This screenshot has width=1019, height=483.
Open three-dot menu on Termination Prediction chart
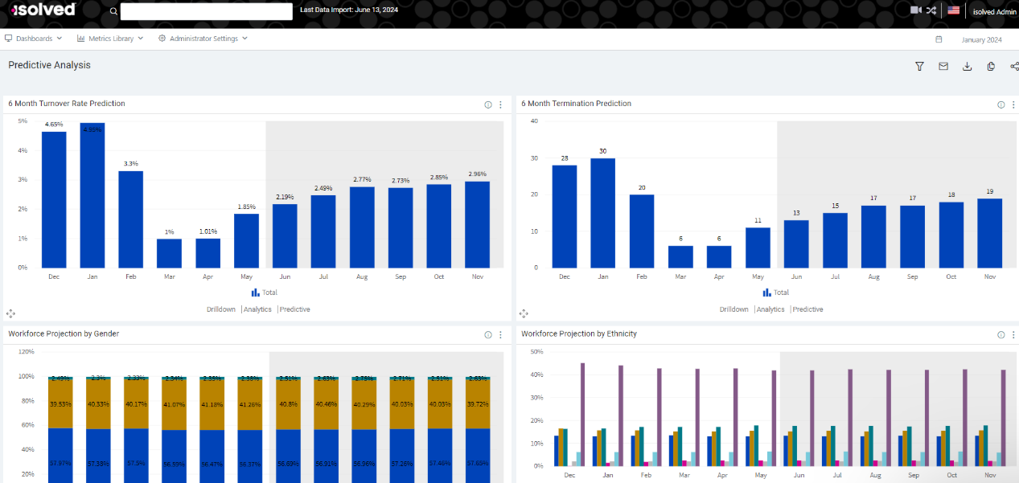tap(1013, 104)
